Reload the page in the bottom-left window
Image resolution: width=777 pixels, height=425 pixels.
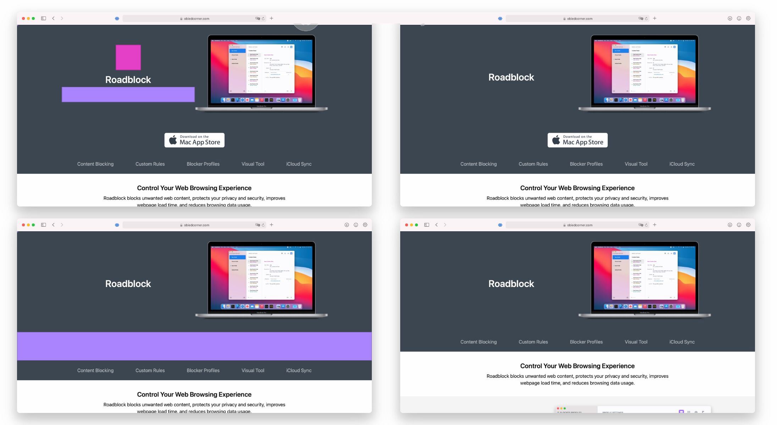coord(263,225)
